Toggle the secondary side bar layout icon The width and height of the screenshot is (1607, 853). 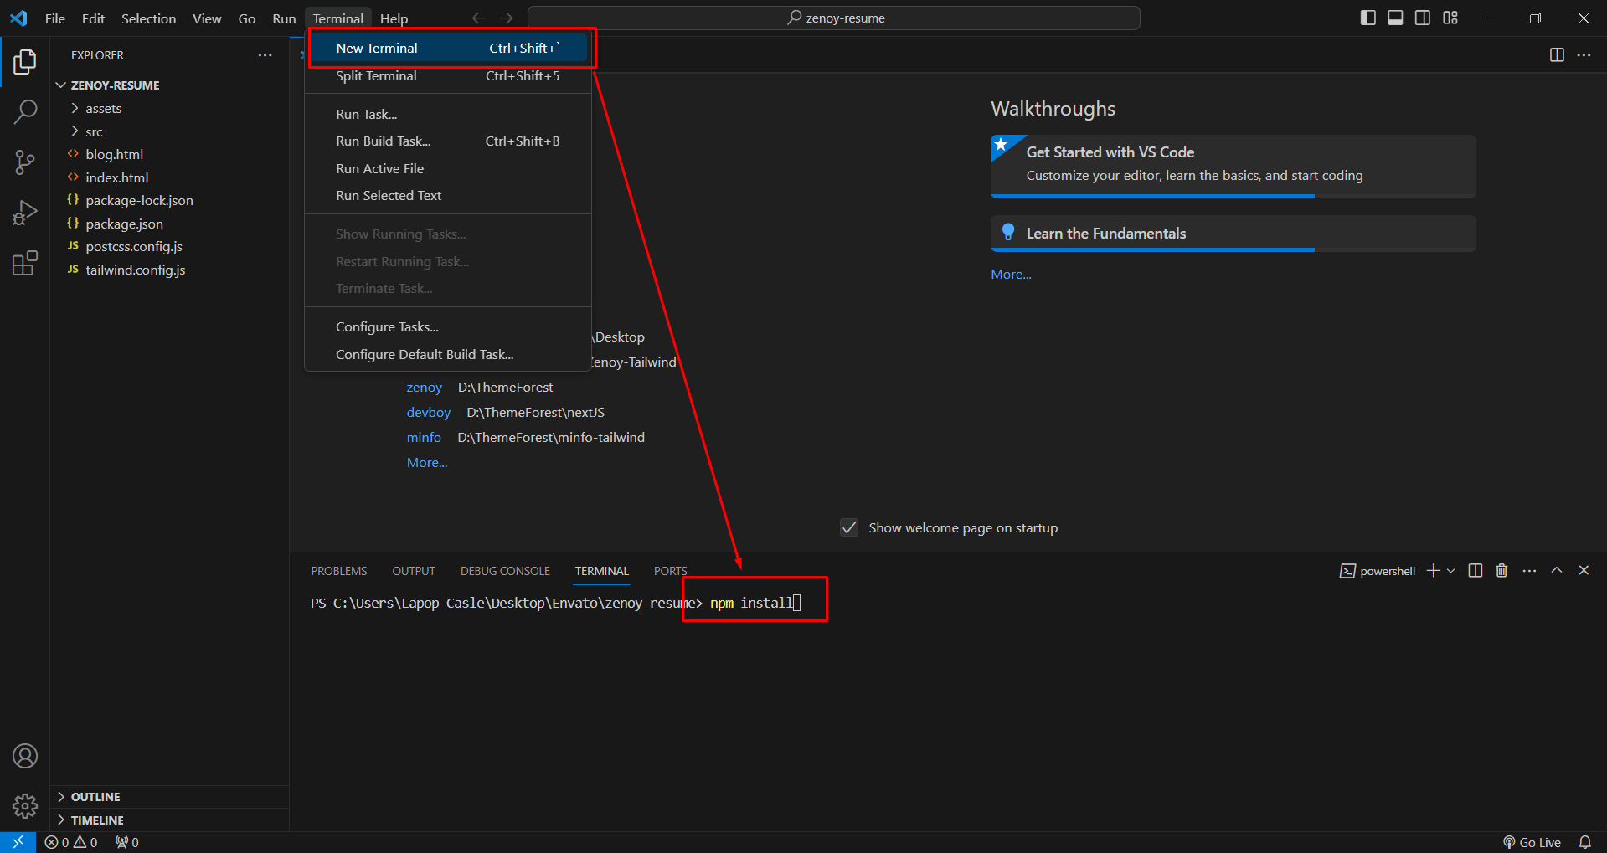coord(1423,18)
